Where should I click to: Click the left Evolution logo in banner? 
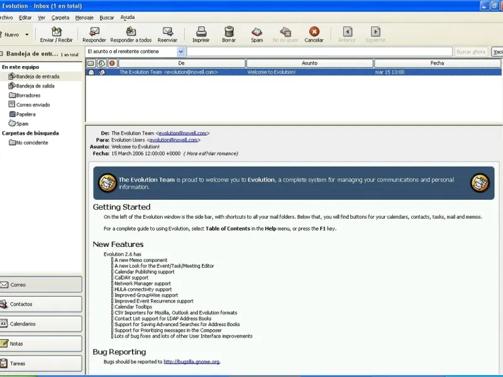107,183
